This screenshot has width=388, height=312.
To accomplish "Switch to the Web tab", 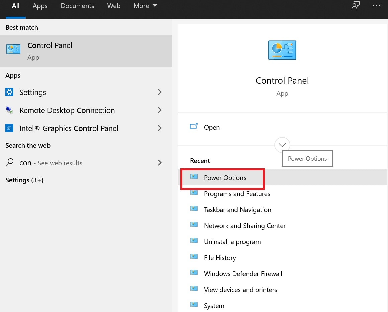I will point(114,6).
